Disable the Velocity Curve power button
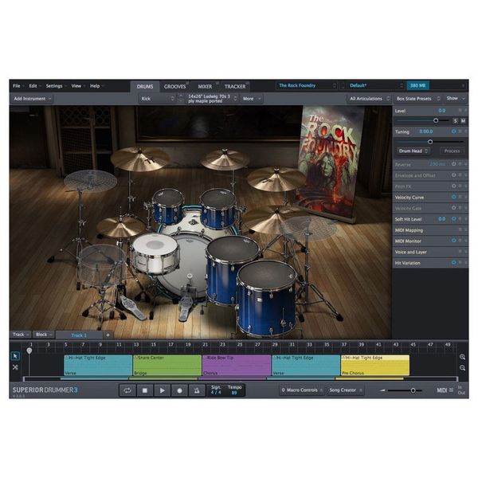Screen dimensions: 478x478 pos(453,197)
